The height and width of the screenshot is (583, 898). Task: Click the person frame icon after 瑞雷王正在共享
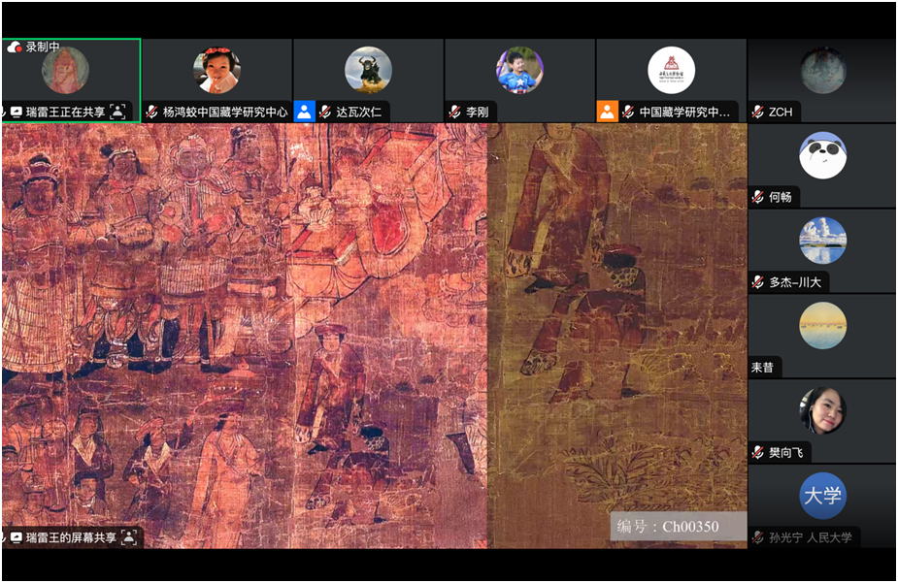(117, 112)
